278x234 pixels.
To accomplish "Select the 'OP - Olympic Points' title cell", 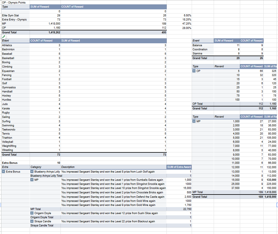I will (14, 2).
